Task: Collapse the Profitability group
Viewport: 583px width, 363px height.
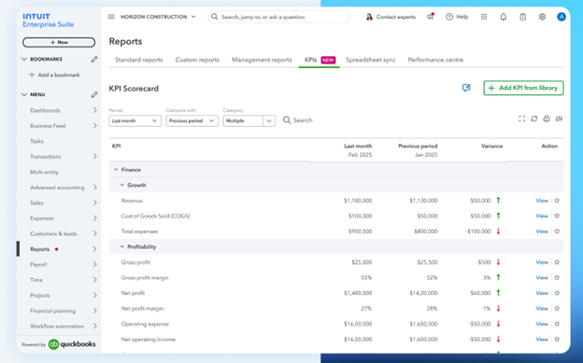Action: [x=122, y=246]
